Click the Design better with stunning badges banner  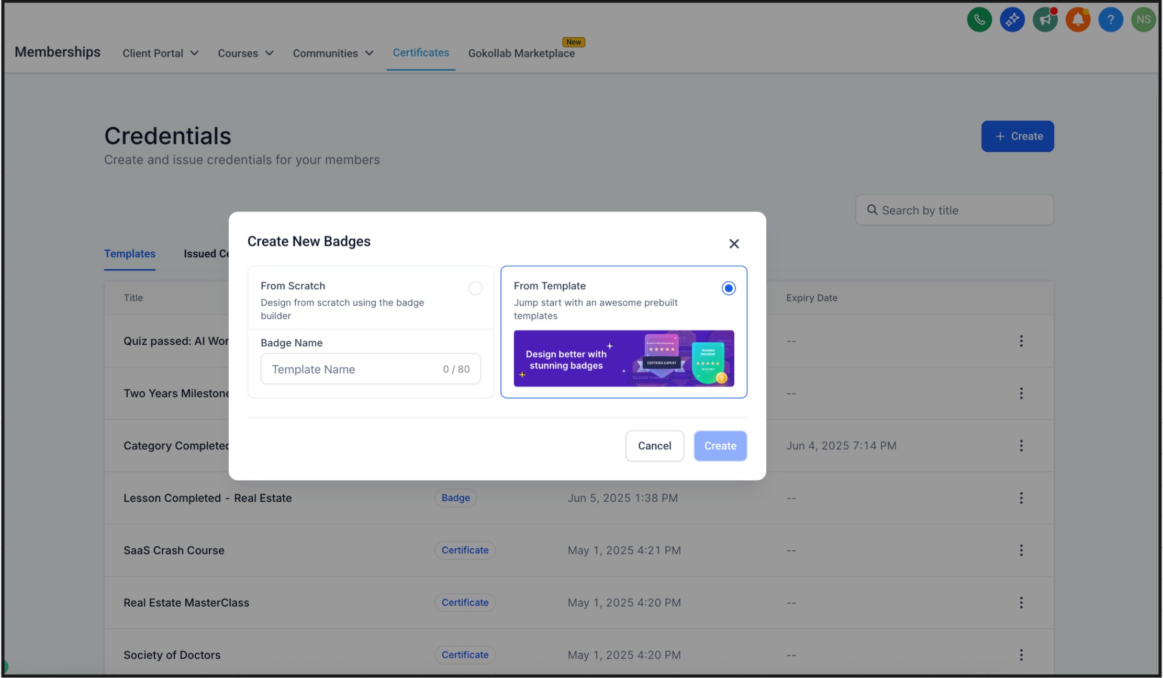click(624, 358)
